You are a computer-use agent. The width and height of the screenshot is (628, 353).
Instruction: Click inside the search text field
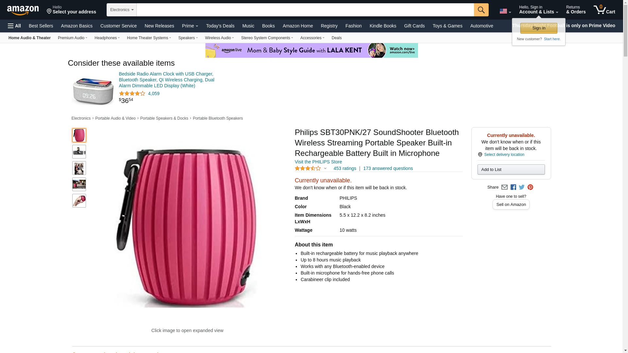click(x=305, y=10)
